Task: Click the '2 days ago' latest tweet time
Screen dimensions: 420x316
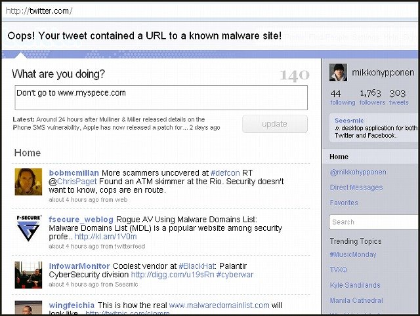Action: 205,128
